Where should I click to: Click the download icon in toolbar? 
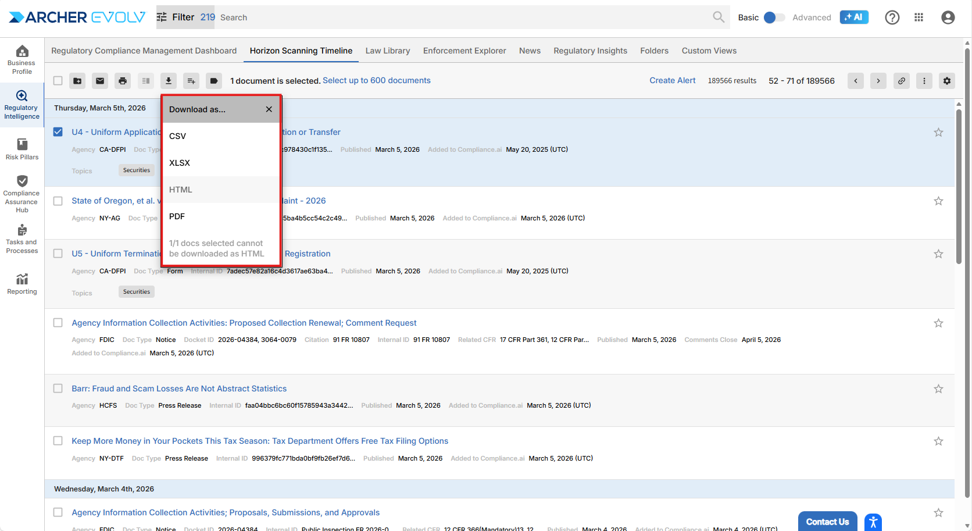coord(169,81)
